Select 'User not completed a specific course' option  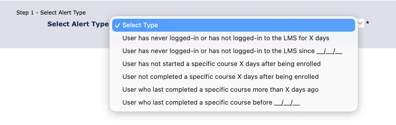[220, 77]
